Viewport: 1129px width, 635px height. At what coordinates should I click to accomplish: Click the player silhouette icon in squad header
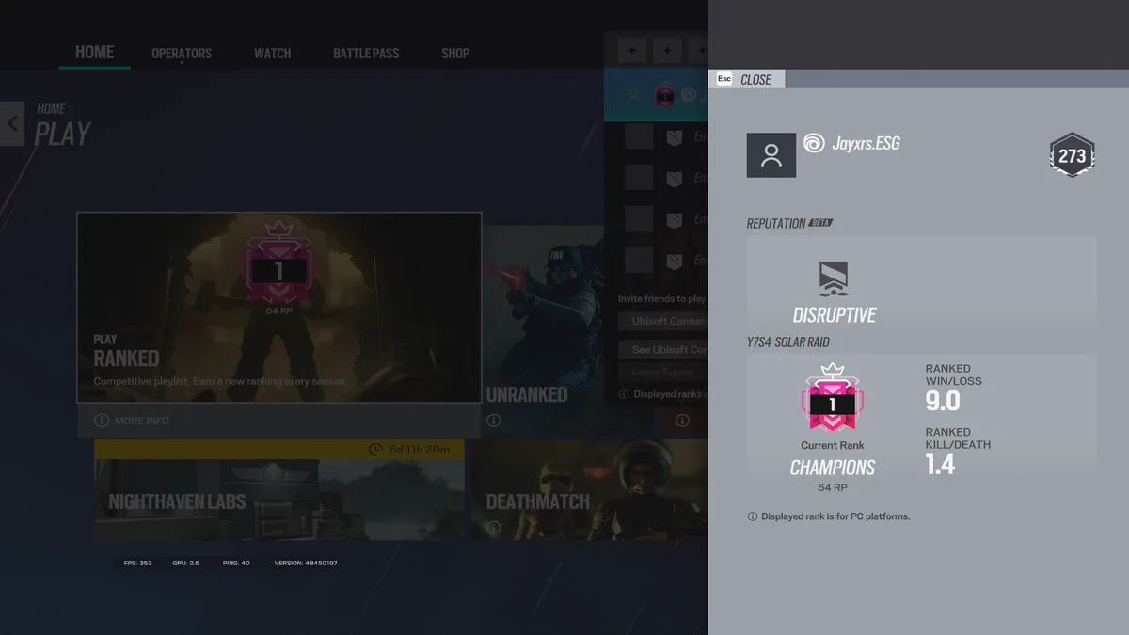point(633,95)
